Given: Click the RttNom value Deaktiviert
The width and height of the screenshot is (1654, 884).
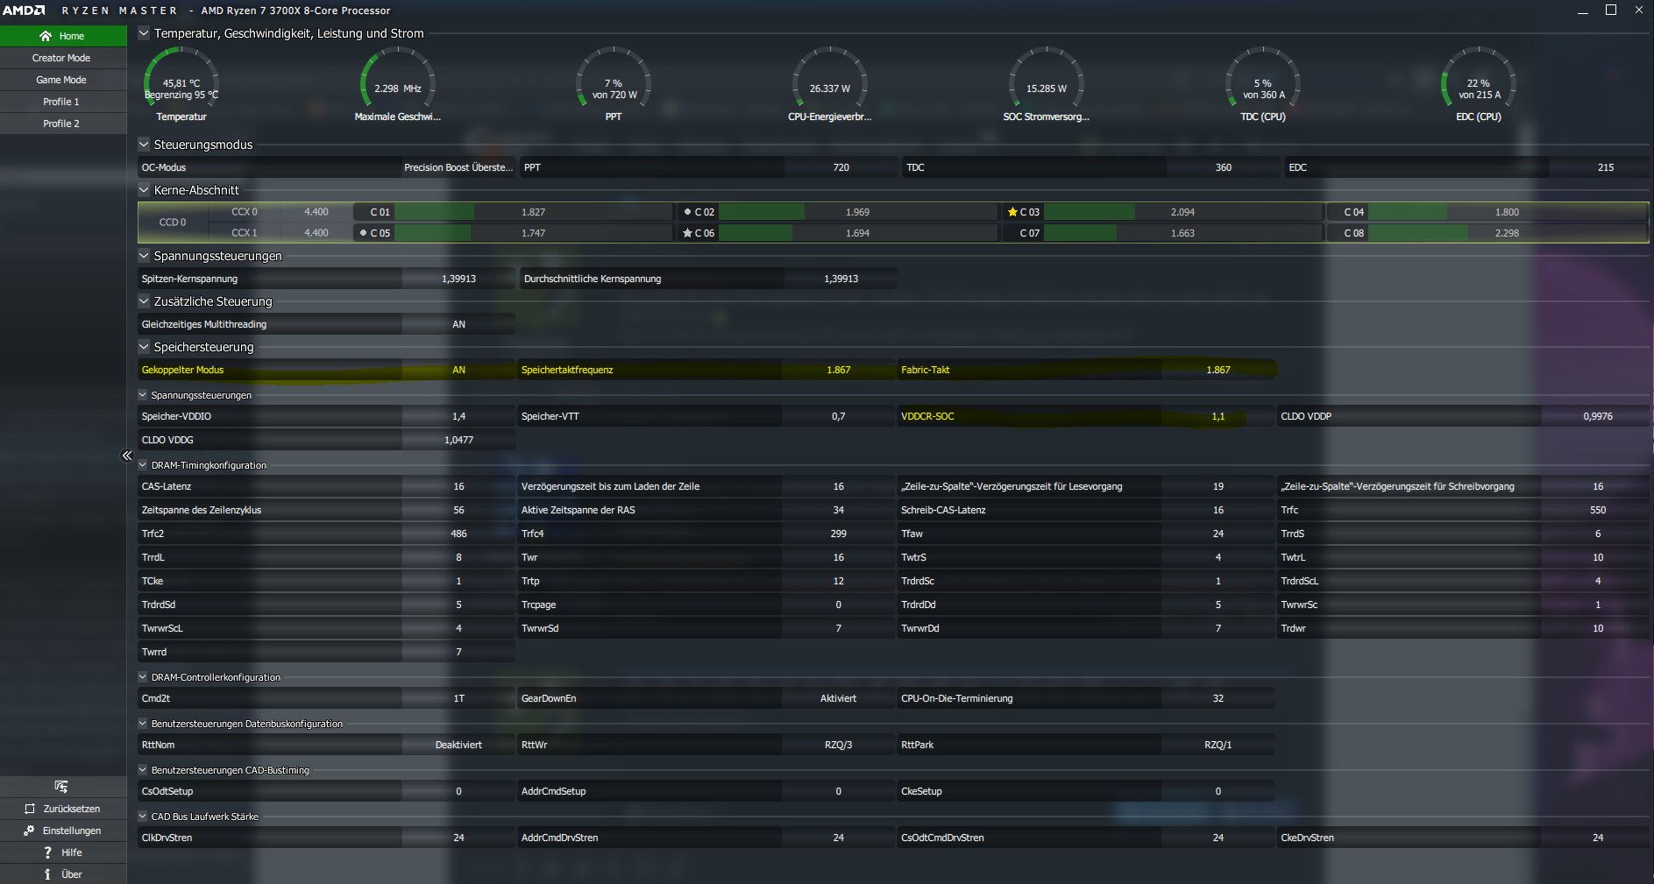Looking at the screenshot, I should point(458,745).
